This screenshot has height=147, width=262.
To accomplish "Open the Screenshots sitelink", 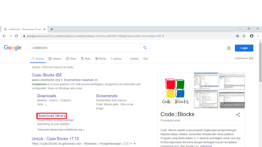I will coord(106,96).
